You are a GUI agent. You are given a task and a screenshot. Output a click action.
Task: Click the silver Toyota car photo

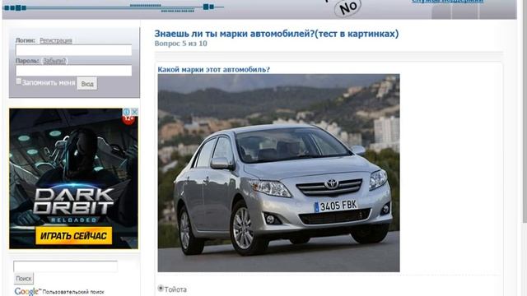[278, 173]
